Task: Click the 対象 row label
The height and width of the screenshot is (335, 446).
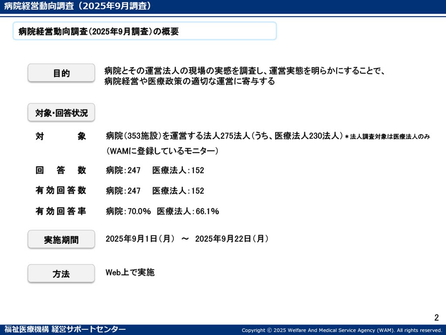Action: pos(61,136)
